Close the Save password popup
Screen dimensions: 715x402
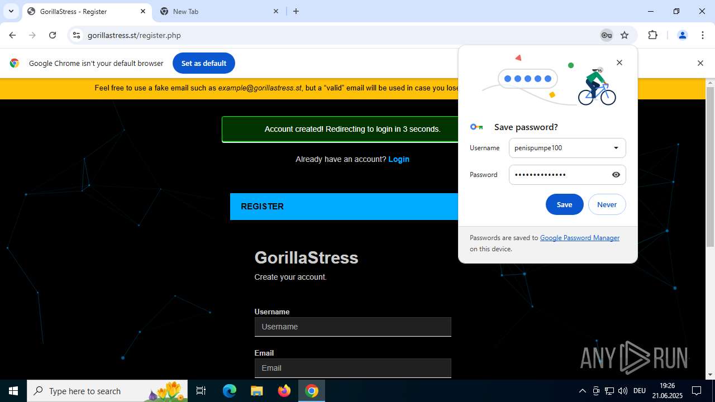coord(619,63)
